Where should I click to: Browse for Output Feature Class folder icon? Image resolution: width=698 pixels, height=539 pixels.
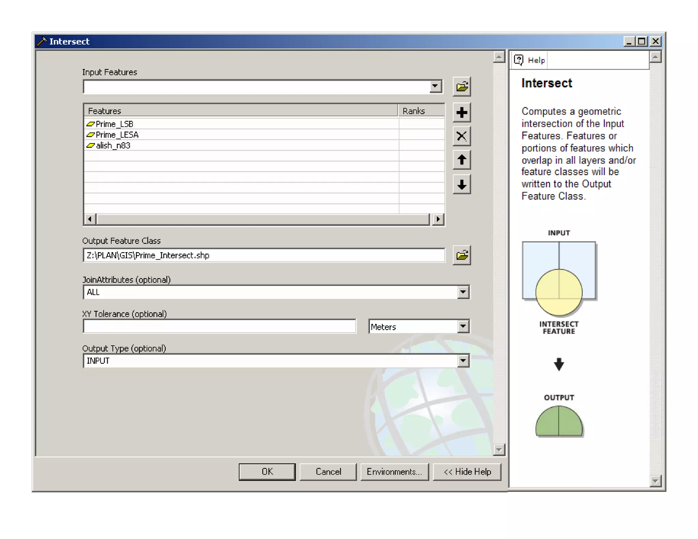click(x=461, y=255)
